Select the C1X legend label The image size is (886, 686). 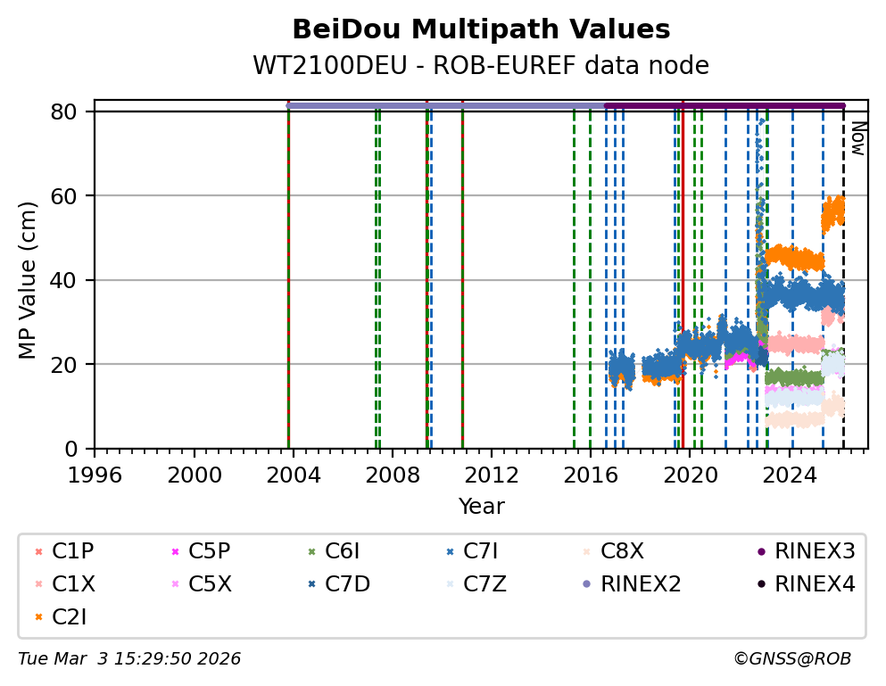pos(73,584)
